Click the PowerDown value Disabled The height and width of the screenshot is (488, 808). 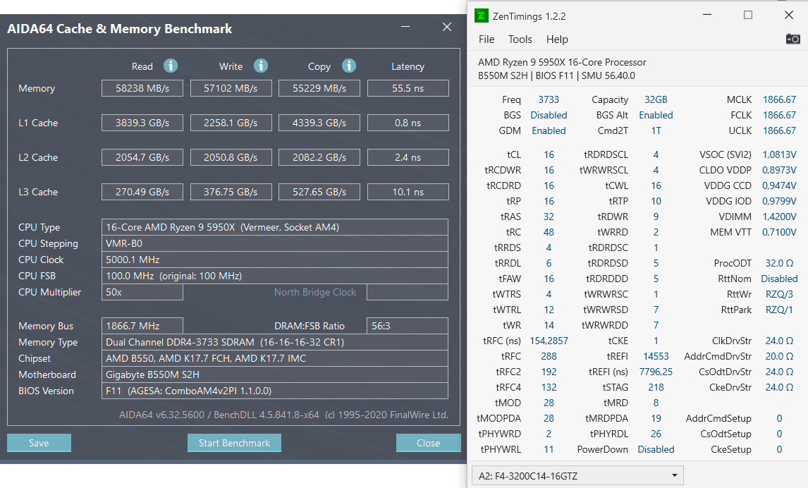656,449
